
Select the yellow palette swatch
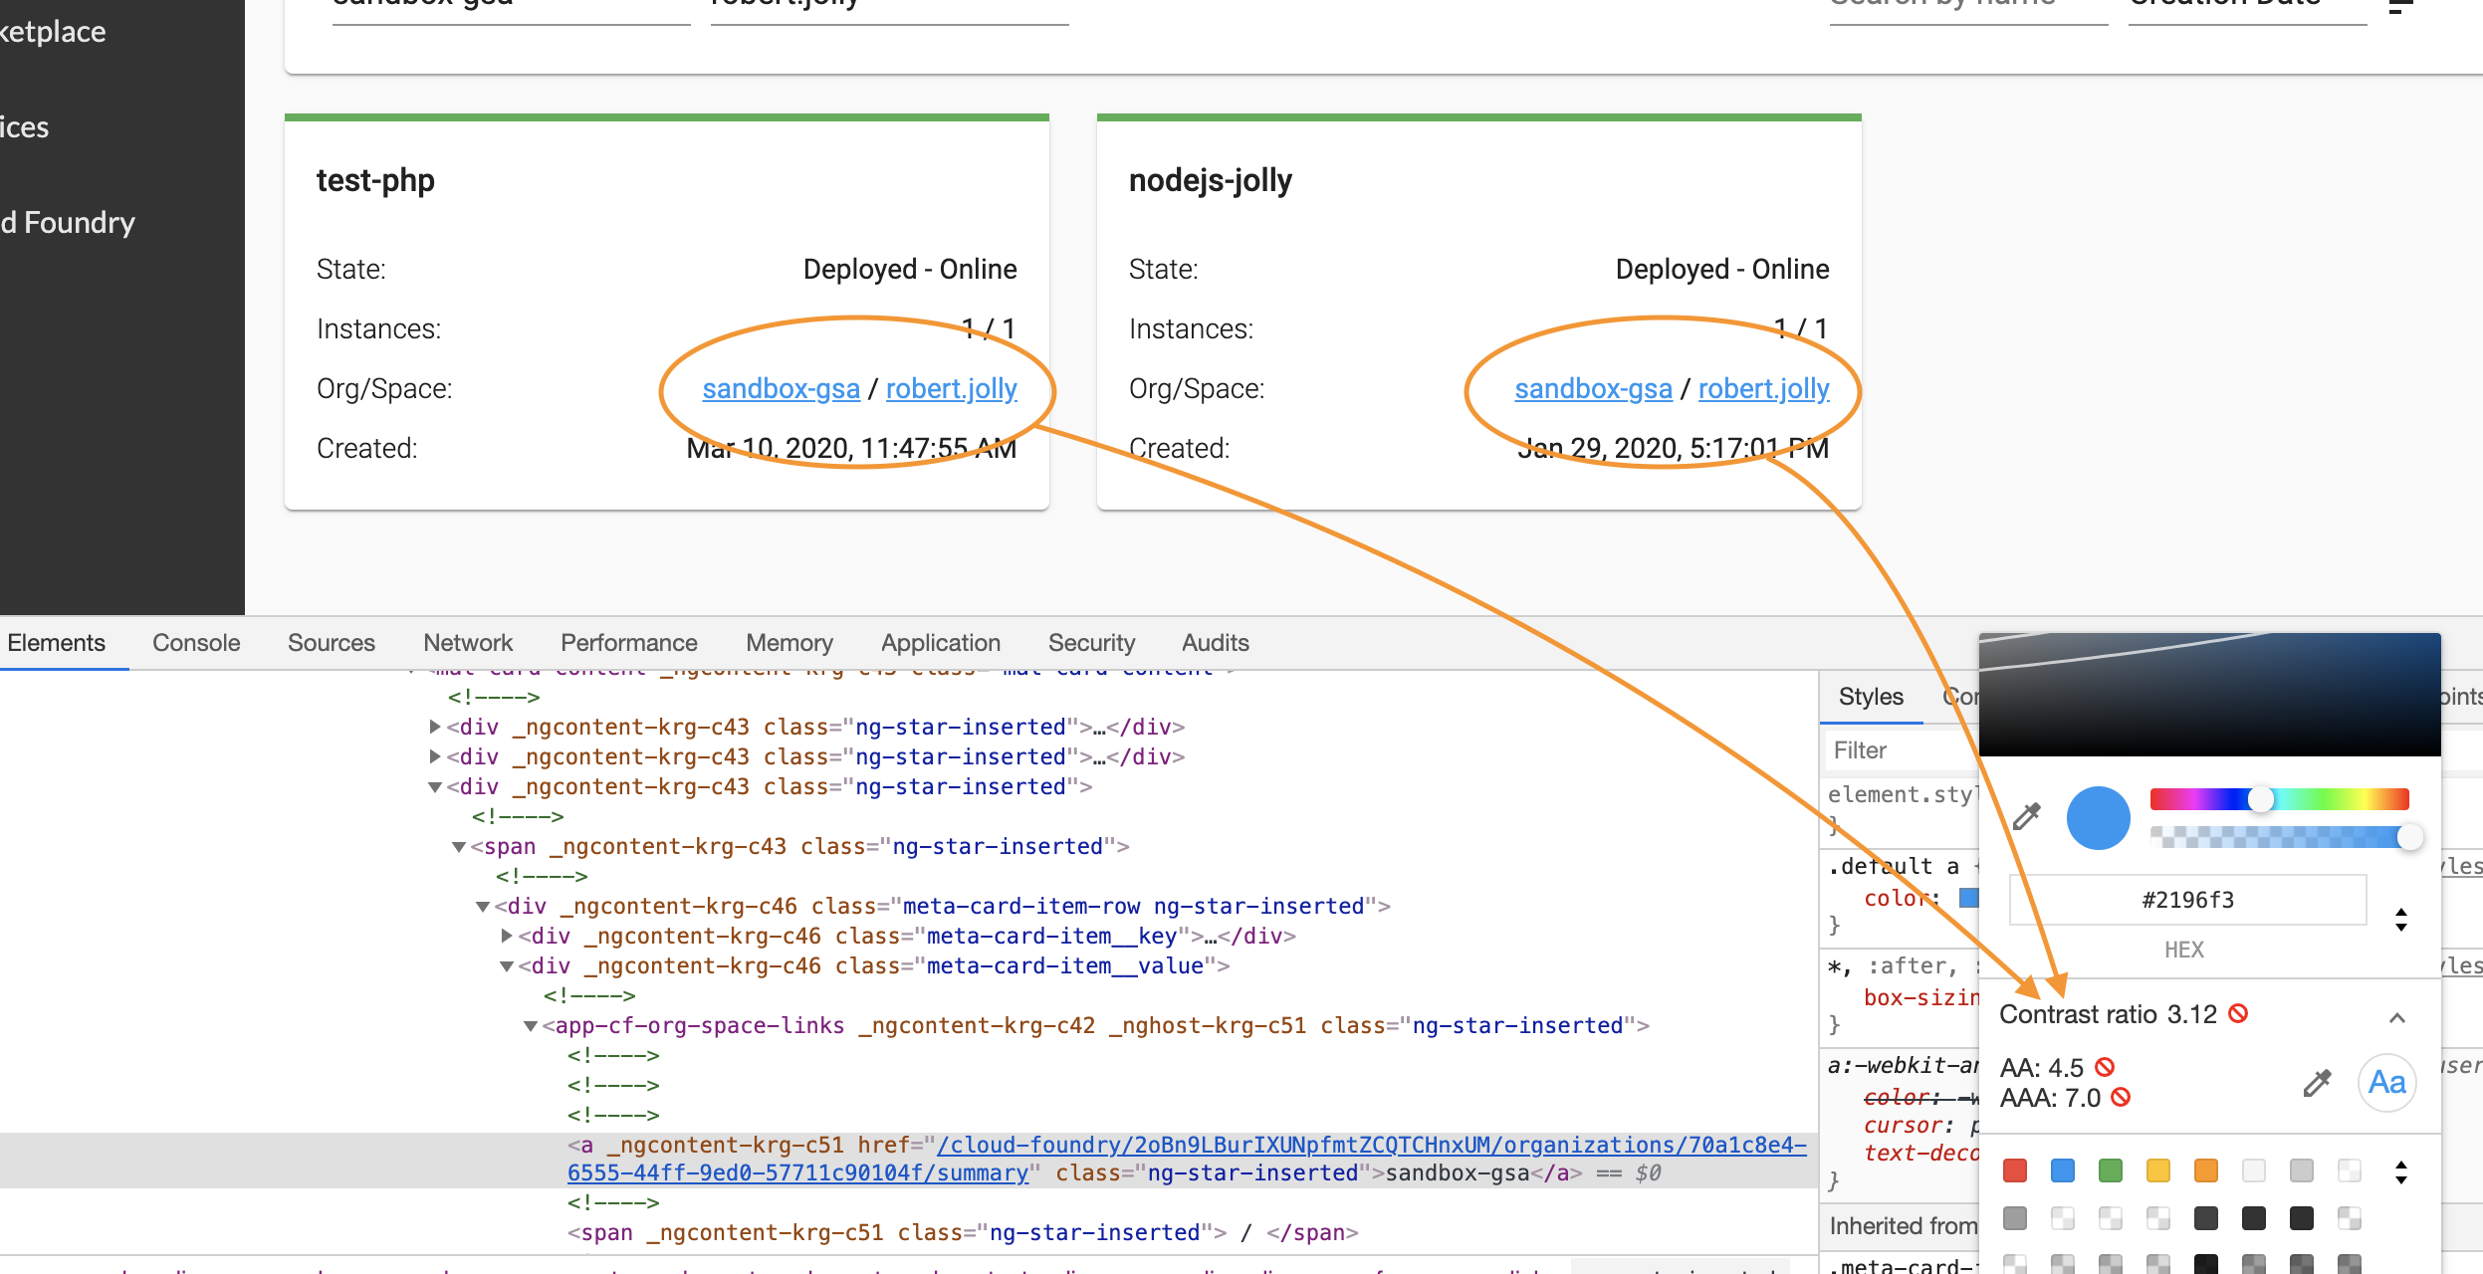[2158, 1170]
